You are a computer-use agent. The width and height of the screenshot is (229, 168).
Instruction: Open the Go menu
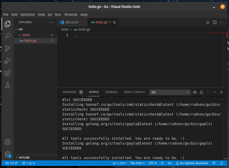[50, 15]
